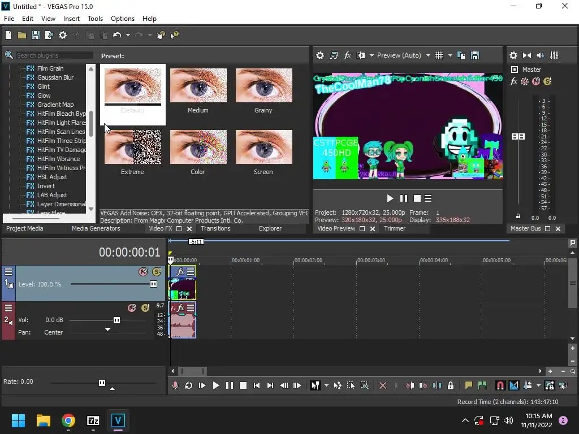Go to start of timeline
579x434 pixels.
pos(257,385)
